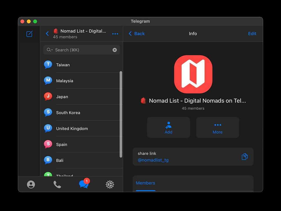Open the Japan topic
Viewport: 281px width, 211px height.
pos(81,97)
